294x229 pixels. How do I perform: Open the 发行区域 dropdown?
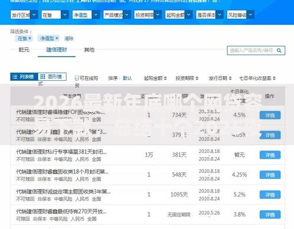24,15
